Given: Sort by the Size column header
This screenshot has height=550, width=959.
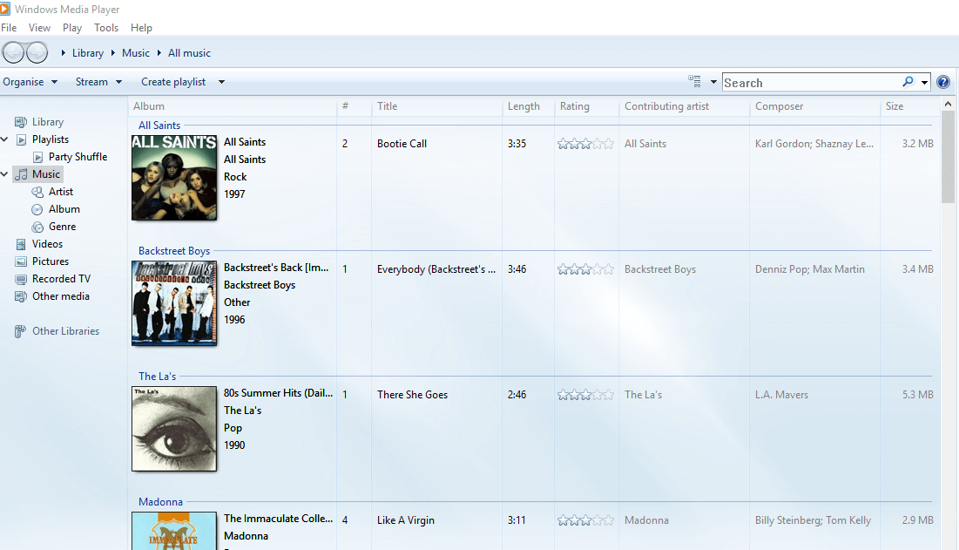Looking at the screenshot, I should coord(909,106).
